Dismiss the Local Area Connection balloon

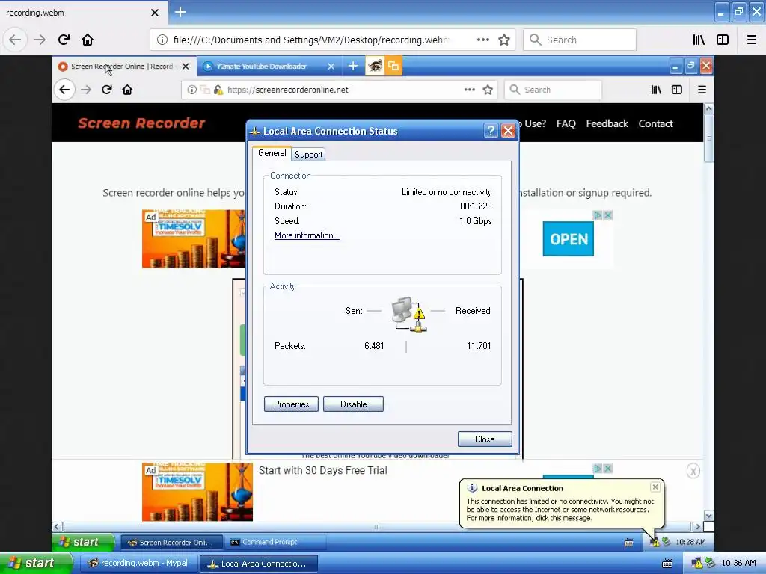point(655,487)
